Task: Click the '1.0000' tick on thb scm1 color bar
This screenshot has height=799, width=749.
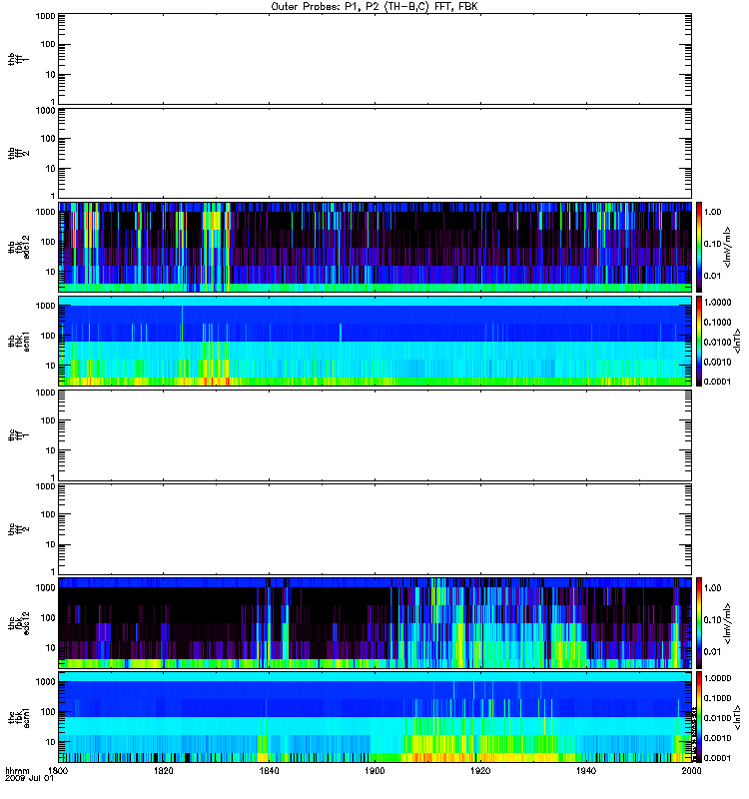Action: click(x=717, y=303)
